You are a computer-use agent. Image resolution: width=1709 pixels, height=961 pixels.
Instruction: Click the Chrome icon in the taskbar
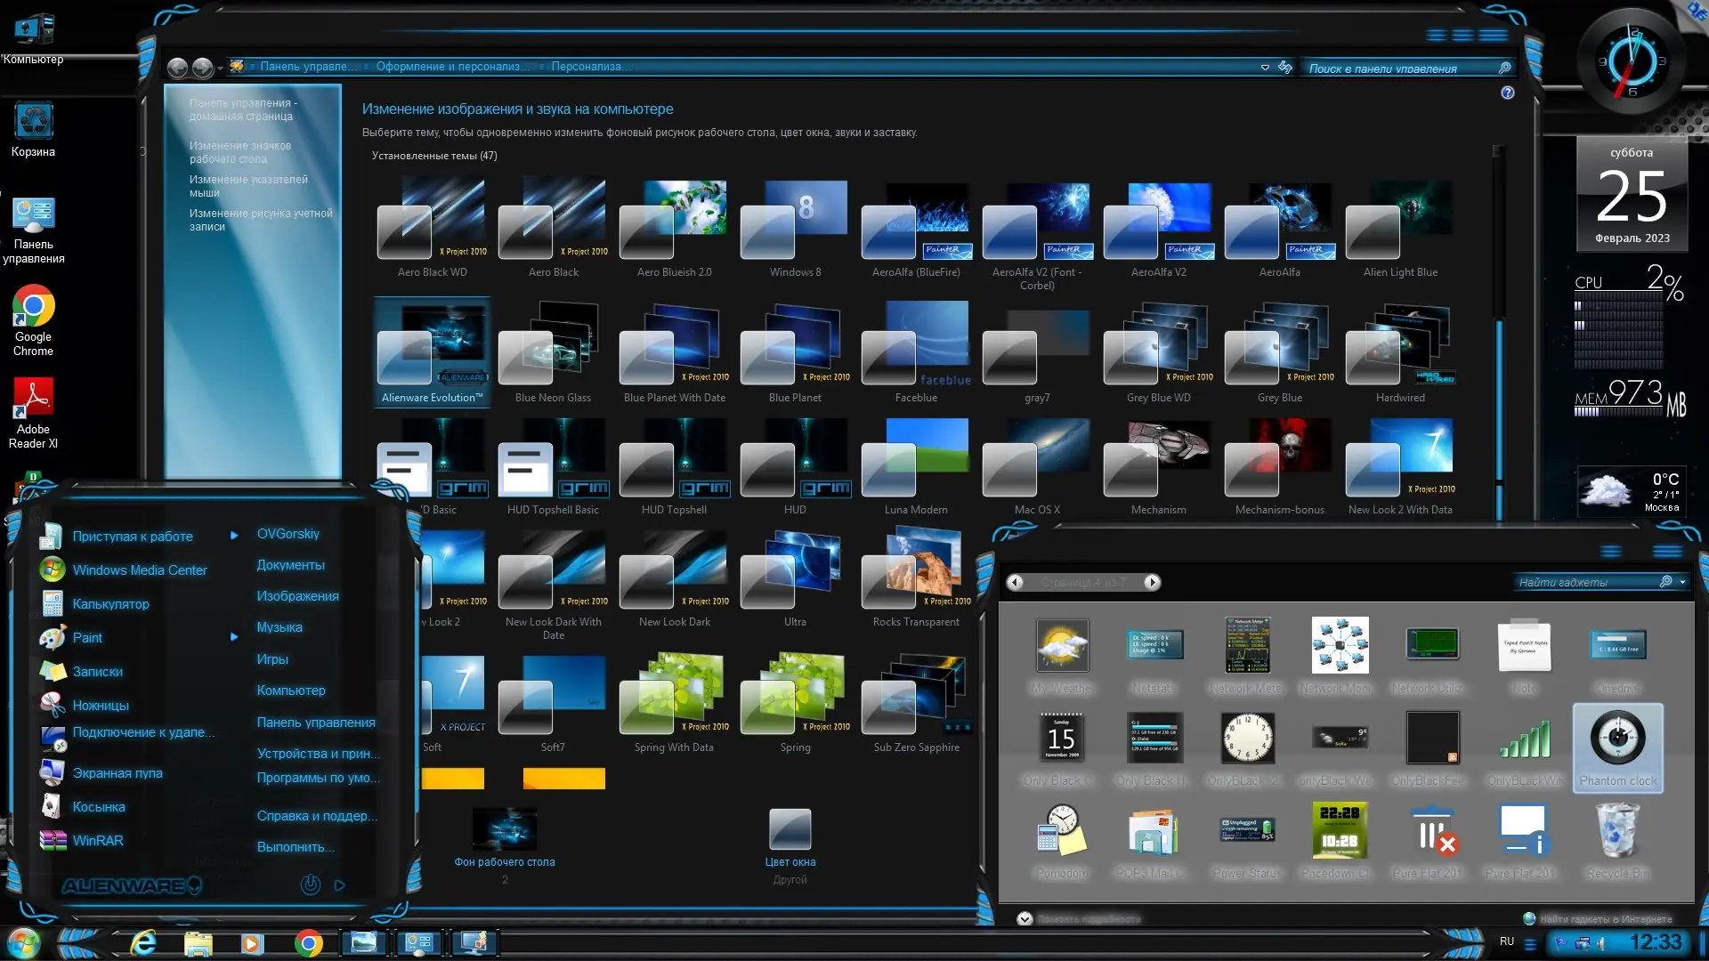308,942
